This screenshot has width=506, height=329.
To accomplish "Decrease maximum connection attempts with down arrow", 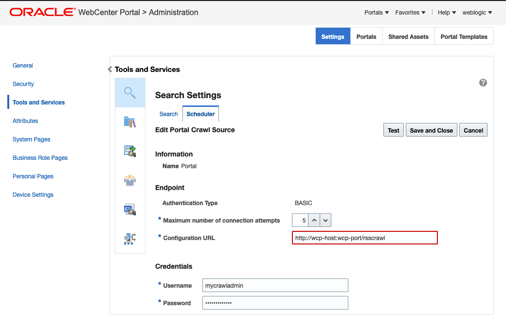I will pyautogui.click(x=325, y=221).
